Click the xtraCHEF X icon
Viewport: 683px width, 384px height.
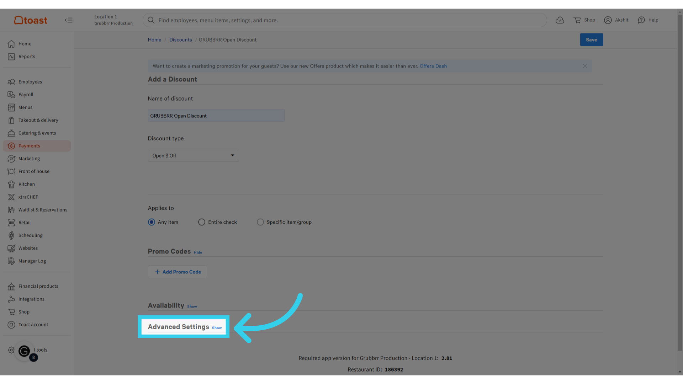[11, 197]
